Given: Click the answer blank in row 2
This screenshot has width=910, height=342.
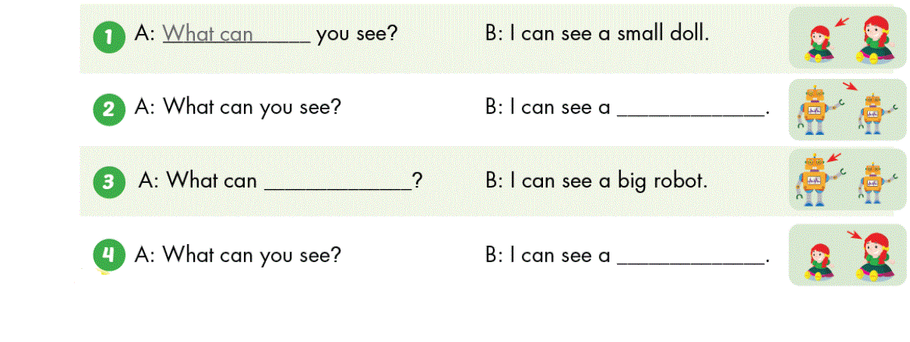Looking at the screenshot, I should (690, 109).
